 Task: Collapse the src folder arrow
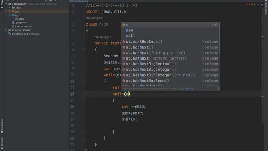click(x=9, y=15)
